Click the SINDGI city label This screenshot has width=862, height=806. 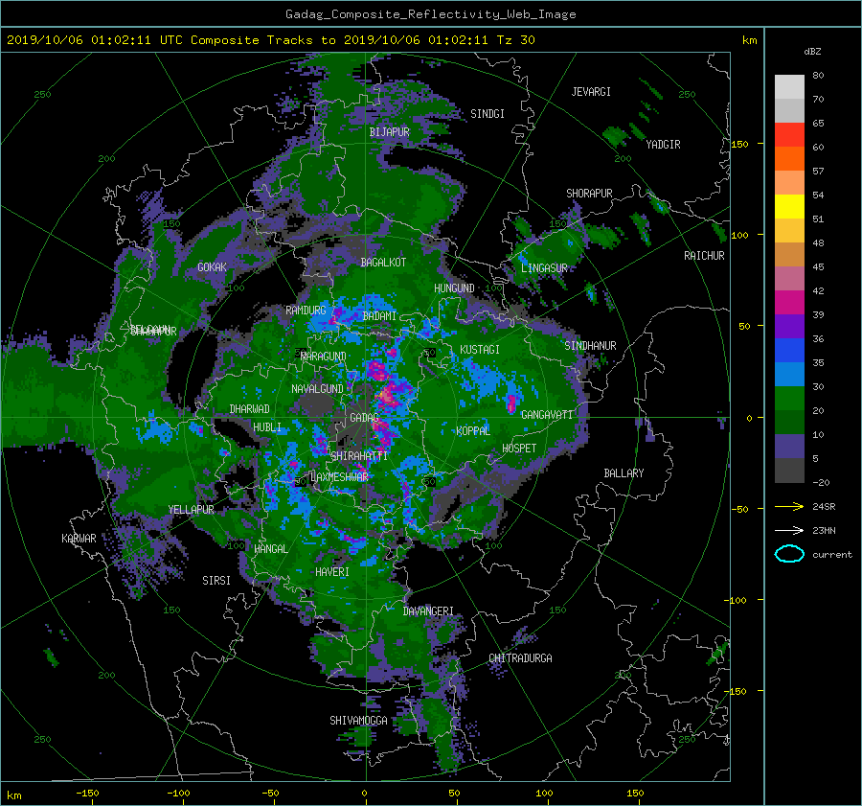488,114
